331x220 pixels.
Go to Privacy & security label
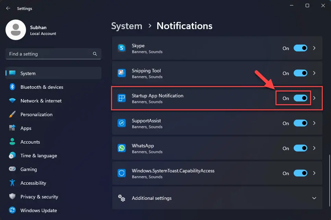[39, 197]
